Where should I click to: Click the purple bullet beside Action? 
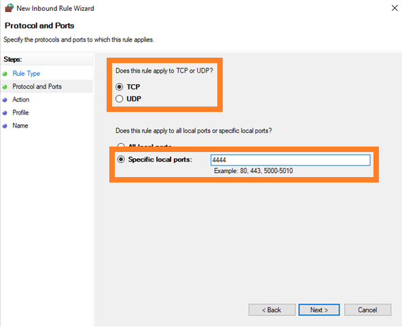(x=5, y=100)
